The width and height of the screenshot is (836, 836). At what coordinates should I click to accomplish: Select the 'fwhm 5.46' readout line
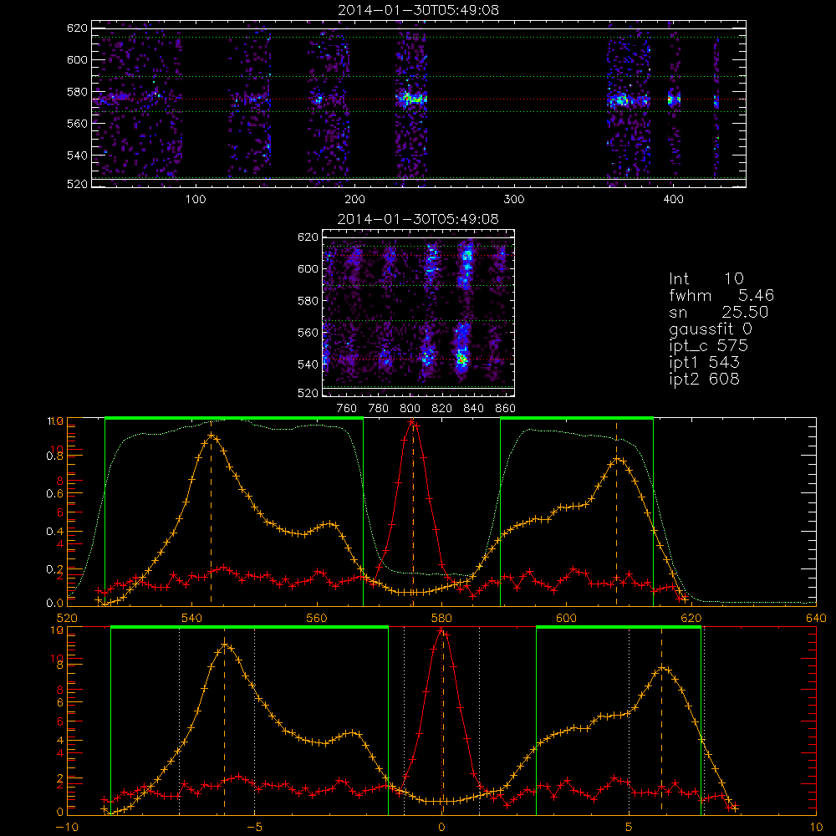pyautogui.click(x=721, y=295)
